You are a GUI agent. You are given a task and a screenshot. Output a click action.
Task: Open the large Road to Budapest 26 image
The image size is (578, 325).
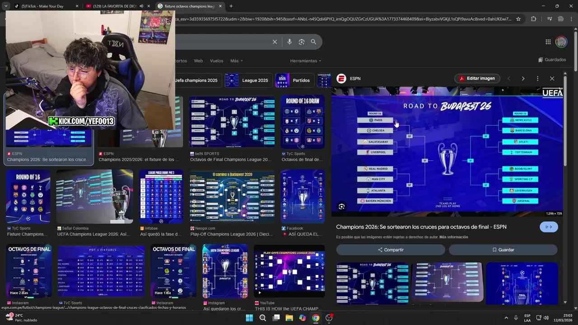coord(447,151)
